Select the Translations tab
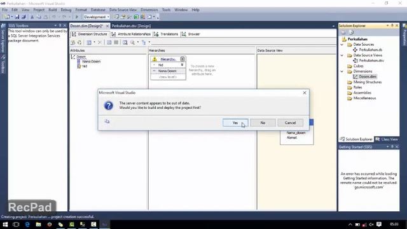Screen dimensions: 407x229 click(x=166, y=34)
